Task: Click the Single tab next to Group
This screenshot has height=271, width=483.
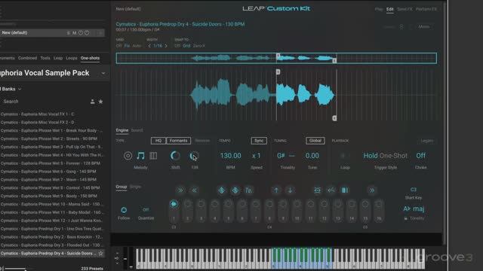Action: tap(135, 187)
